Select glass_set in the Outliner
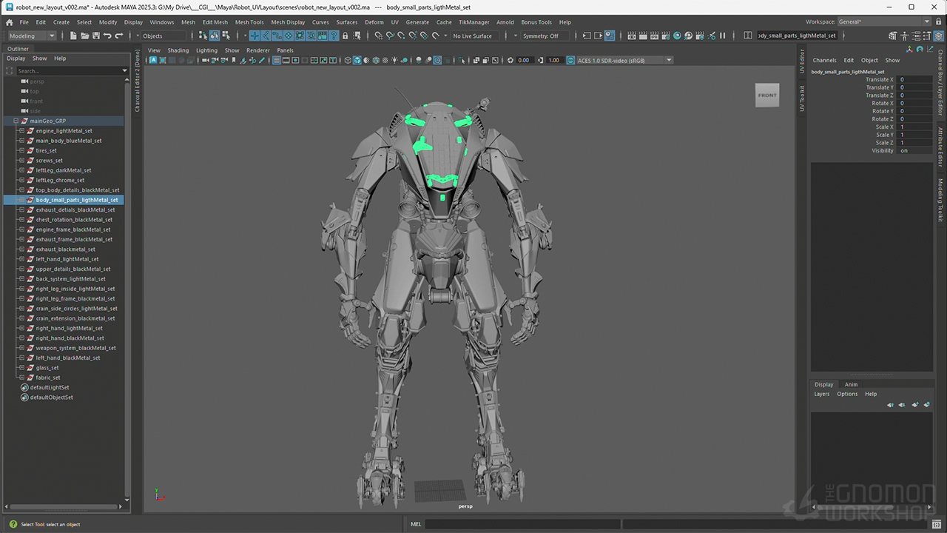 (x=47, y=368)
